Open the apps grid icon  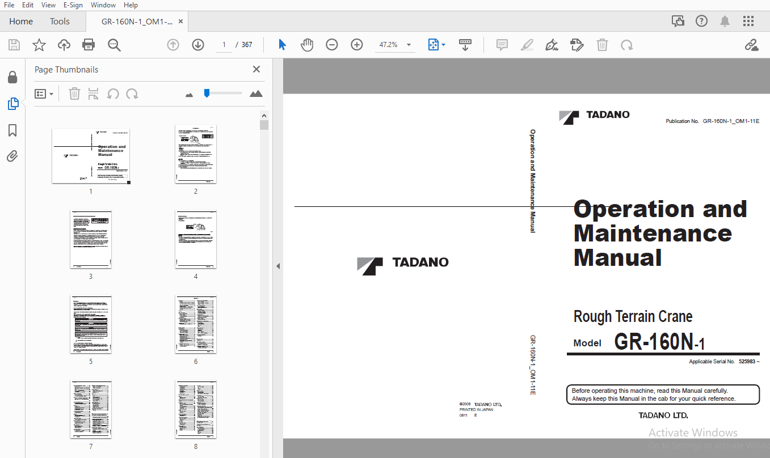[x=748, y=22]
